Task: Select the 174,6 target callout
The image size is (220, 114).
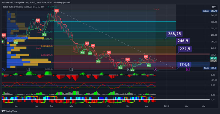Action: pos(184,65)
